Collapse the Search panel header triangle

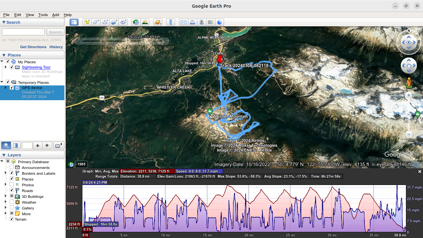[4, 22]
